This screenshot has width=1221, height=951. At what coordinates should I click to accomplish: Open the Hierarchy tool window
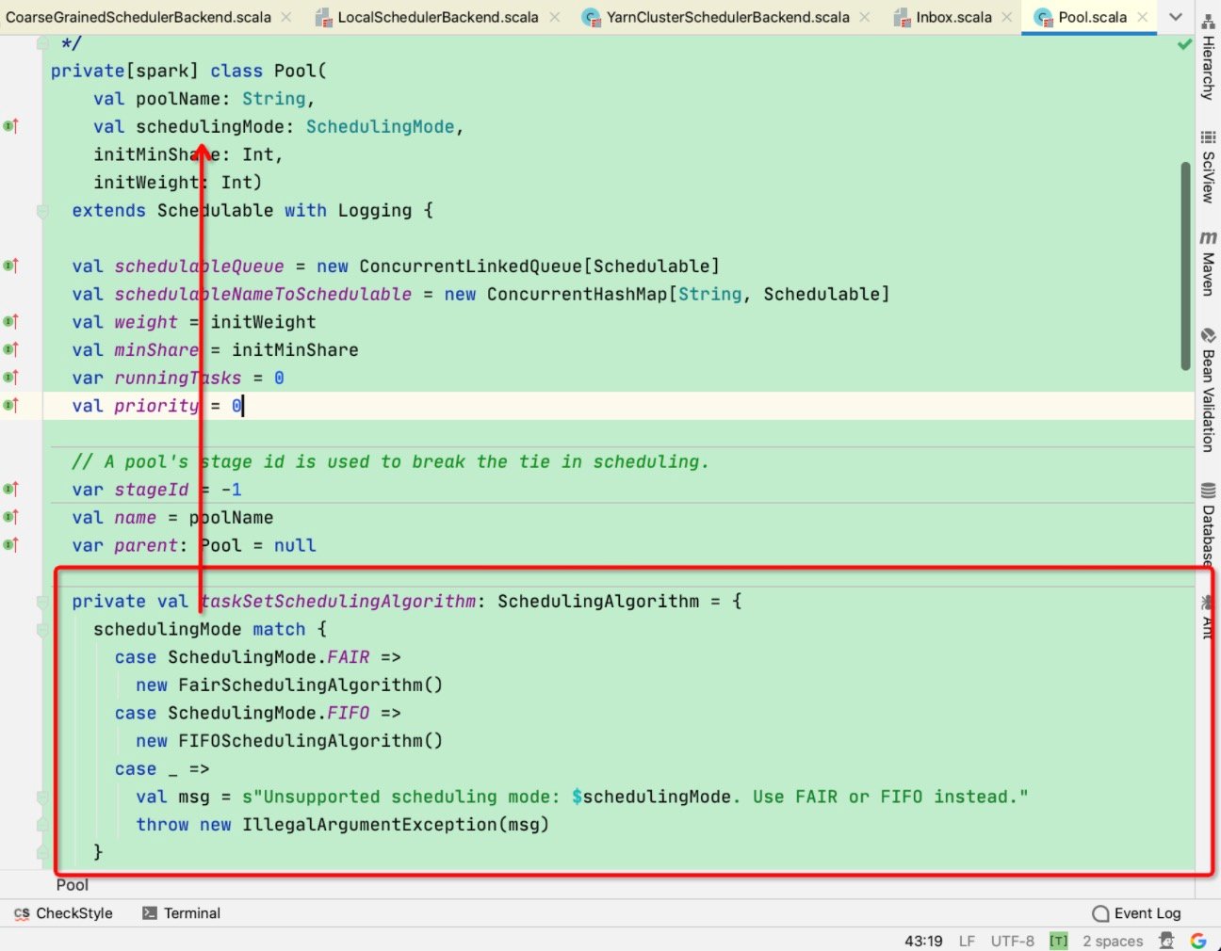coord(1208,59)
